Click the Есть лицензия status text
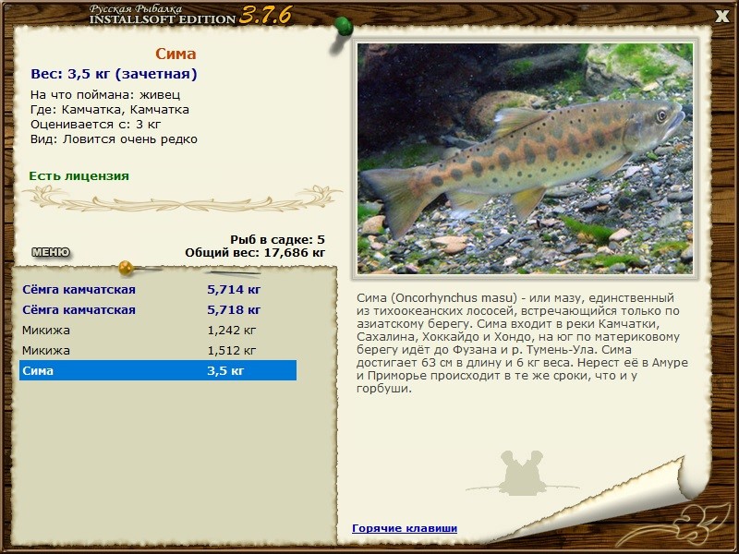Screen dimensions: 739x554 click(x=79, y=175)
